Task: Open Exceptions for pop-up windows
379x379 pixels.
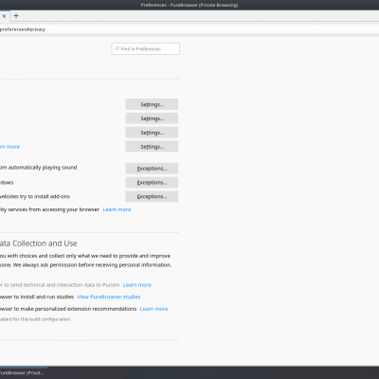Action: point(152,182)
